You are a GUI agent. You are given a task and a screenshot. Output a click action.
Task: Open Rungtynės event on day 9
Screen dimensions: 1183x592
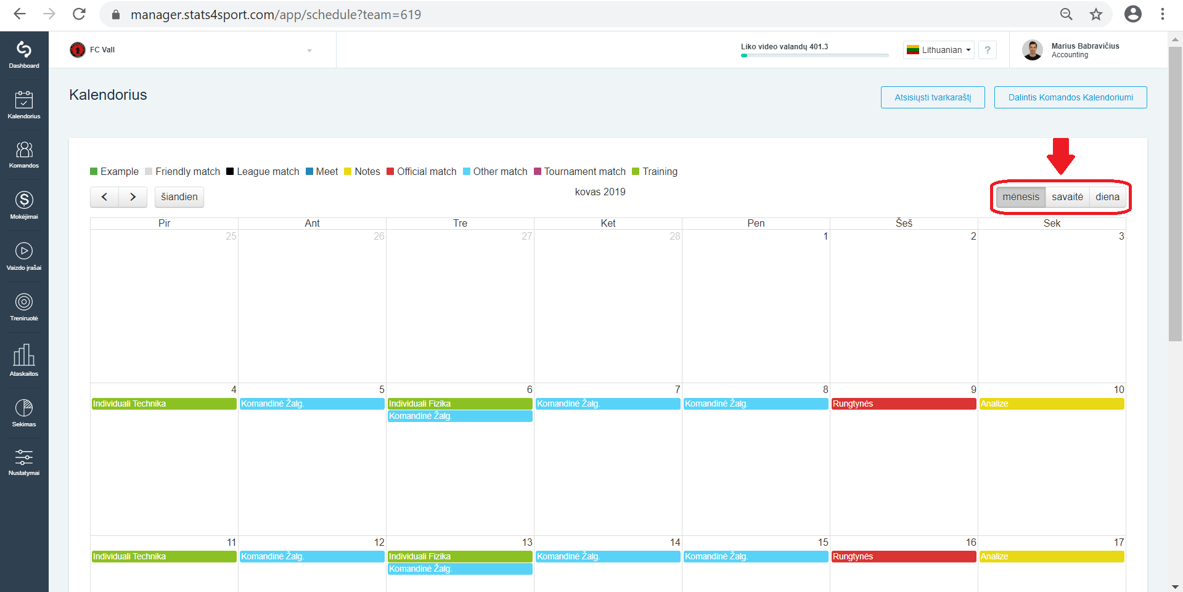click(903, 404)
